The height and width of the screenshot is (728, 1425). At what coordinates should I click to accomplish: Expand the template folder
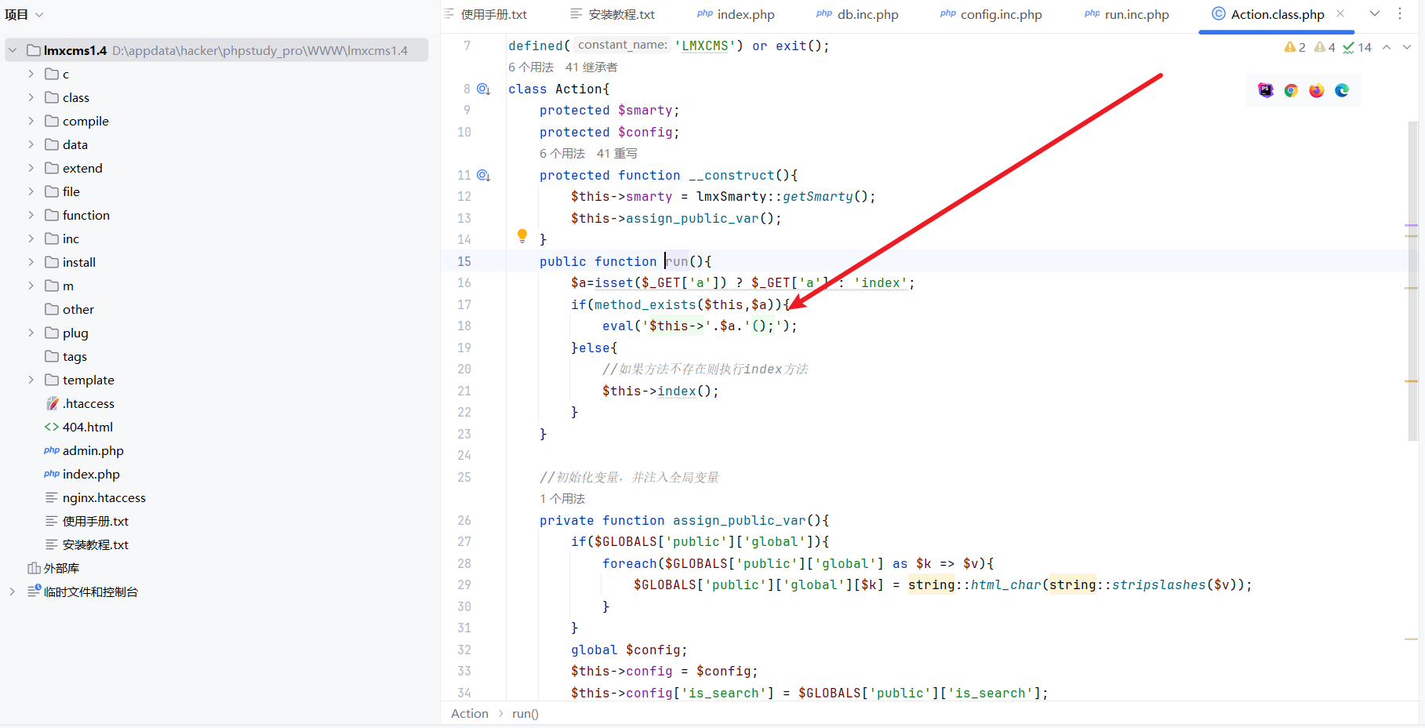[x=31, y=380]
